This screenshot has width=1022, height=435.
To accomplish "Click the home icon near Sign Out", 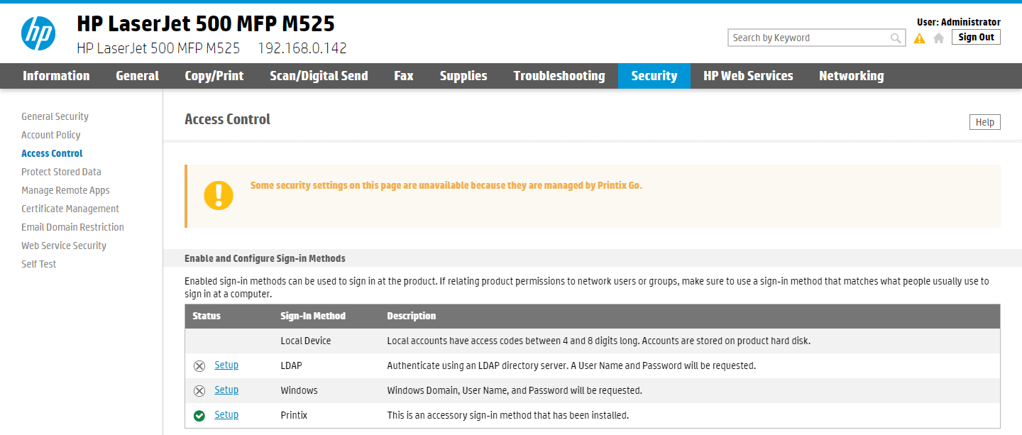I will [x=939, y=38].
